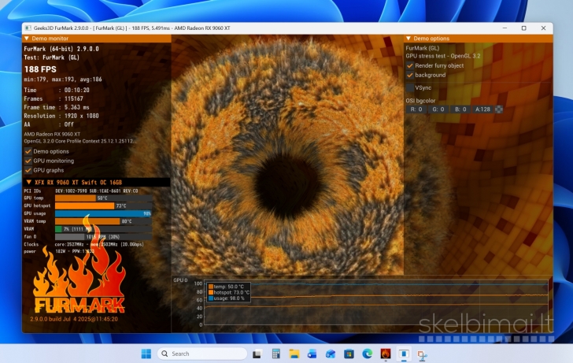Turn off the background checkbox
Viewport: 573px width, 363px height.
(x=410, y=76)
